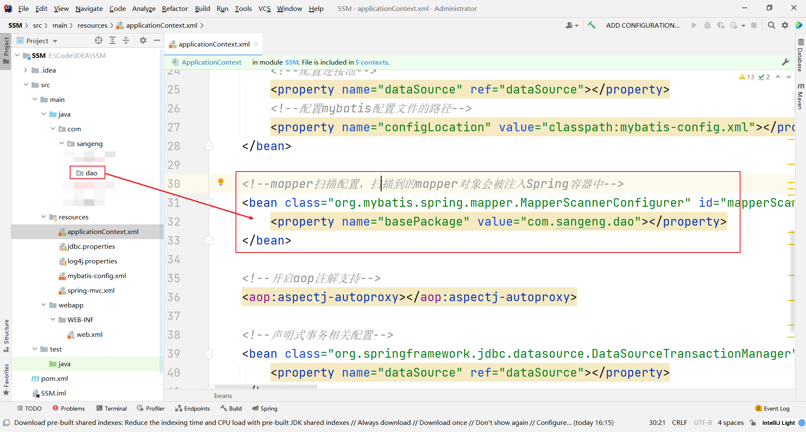Image resolution: width=806 pixels, height=432 pixels.
Task: Open the Database tool window
Action: click(x=801, y=55)
